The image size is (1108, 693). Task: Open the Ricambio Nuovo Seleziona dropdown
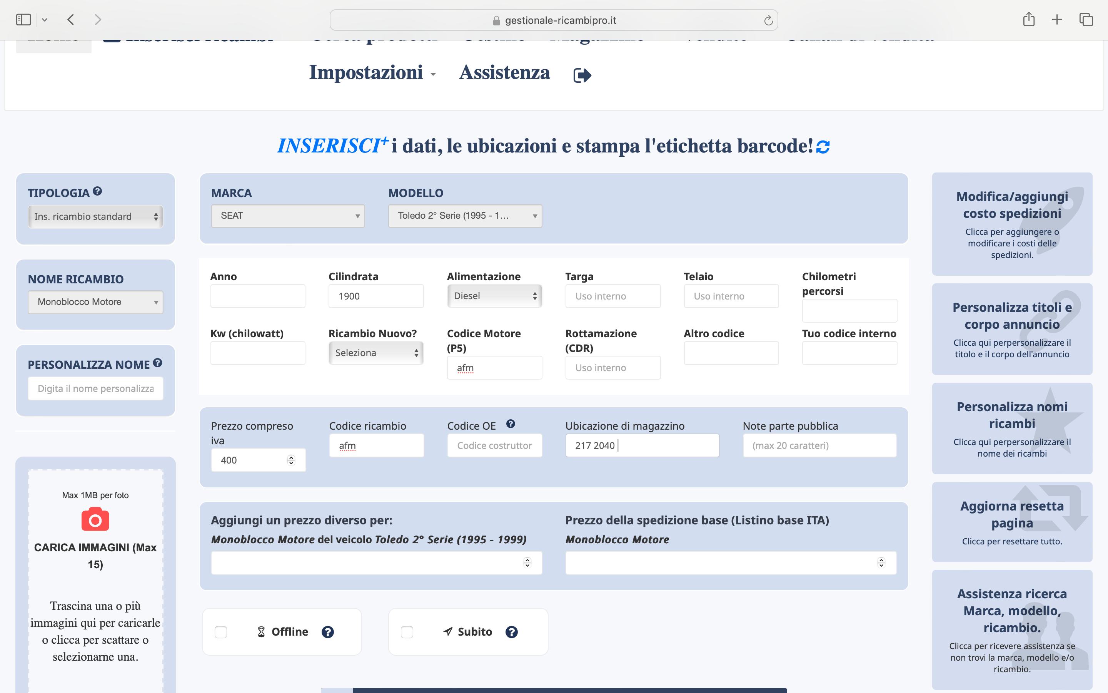(376, 353)
